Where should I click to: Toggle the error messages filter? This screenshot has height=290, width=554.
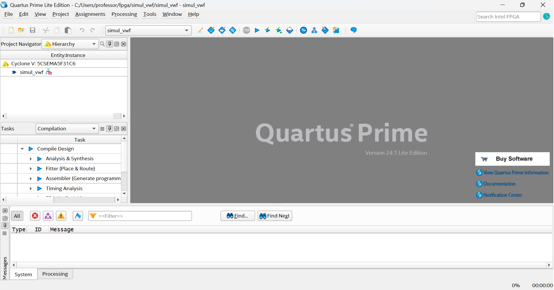click(x=35, y=216)
